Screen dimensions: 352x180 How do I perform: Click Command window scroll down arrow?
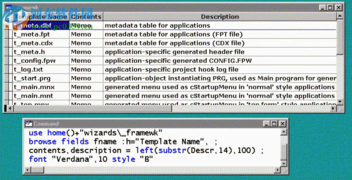(283, 164)
